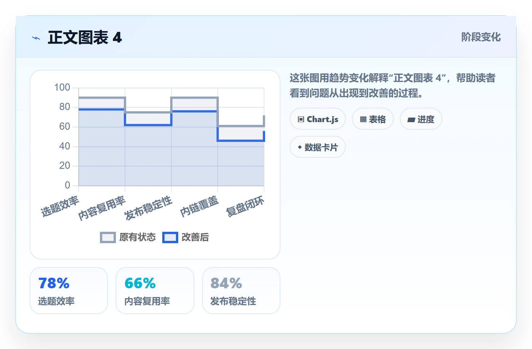Image resolution: width=532 pixels, height=349 pixels.
Task: Click the 40 y-axis value
Action: pyautogui.click(x=65, y=146)
